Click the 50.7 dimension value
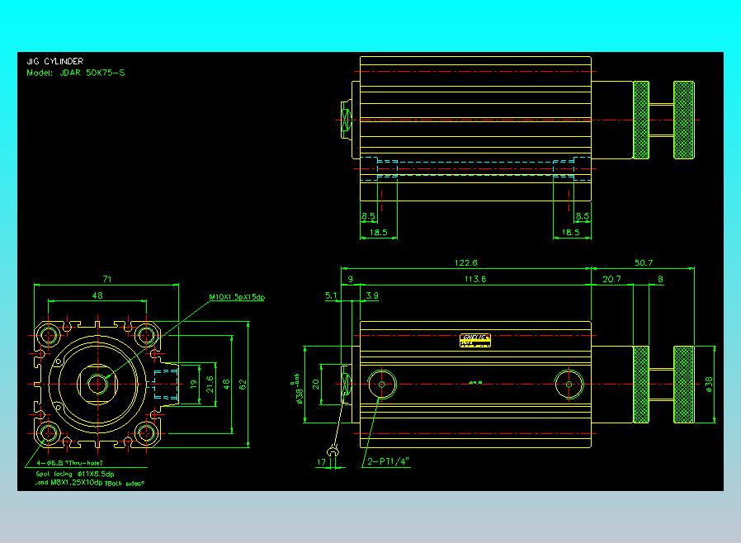 [643, 262]
